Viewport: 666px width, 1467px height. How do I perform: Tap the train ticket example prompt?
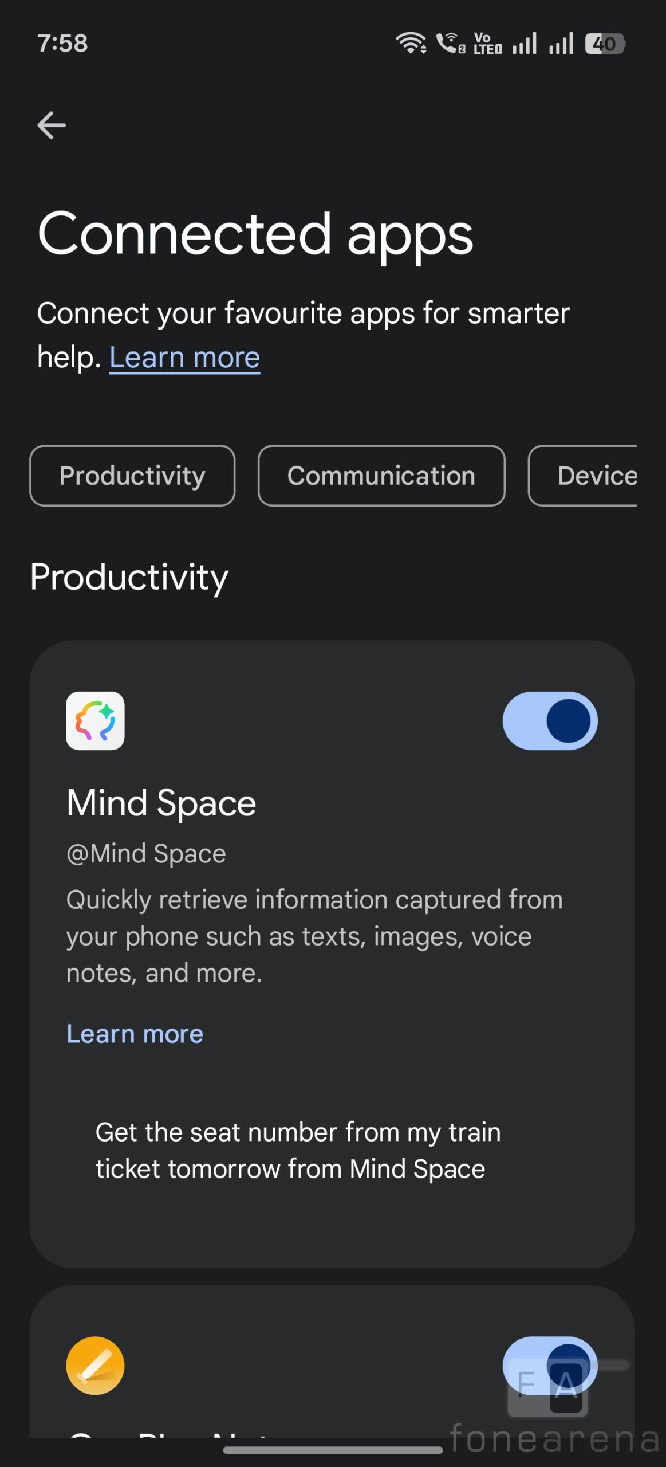coord(298,1150)
